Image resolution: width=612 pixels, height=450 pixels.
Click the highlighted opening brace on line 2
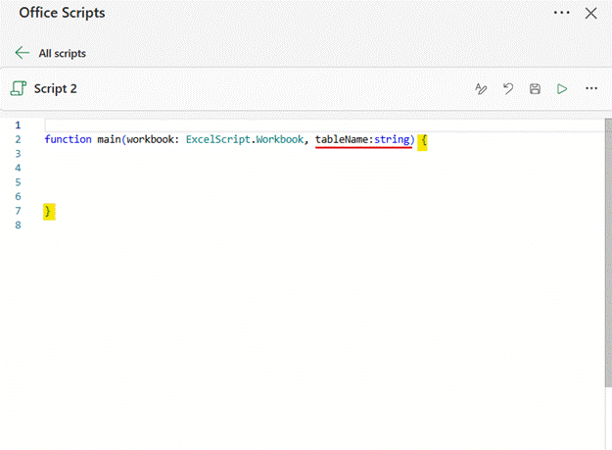pyautogui.click(x=422, y=141)
